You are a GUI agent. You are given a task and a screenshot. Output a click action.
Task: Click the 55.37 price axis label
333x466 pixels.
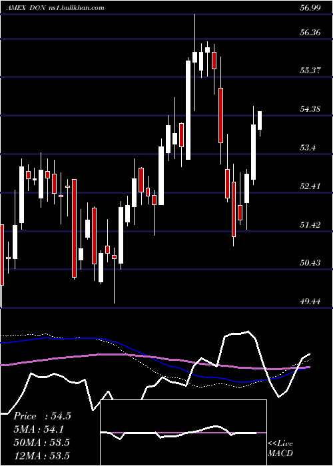pyautogui.click(x=310, y=71)
